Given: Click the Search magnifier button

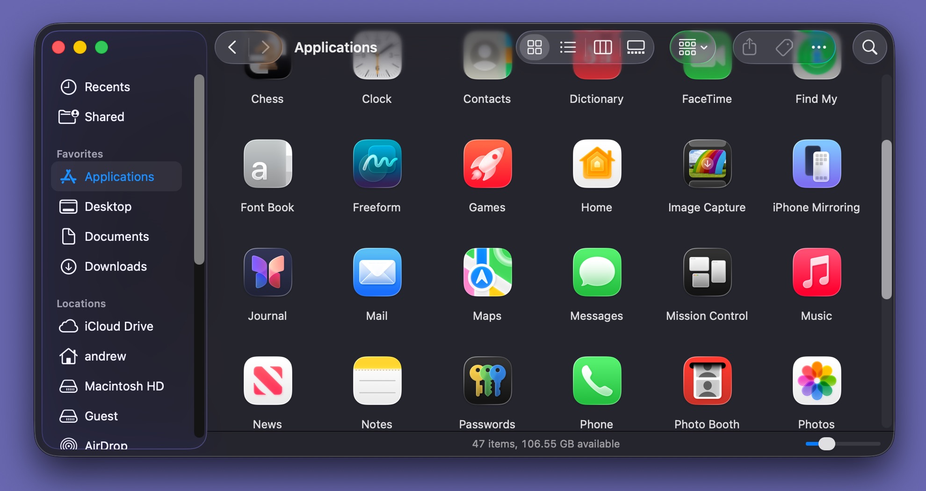Looking at the screenshot, I should point(869,47).
